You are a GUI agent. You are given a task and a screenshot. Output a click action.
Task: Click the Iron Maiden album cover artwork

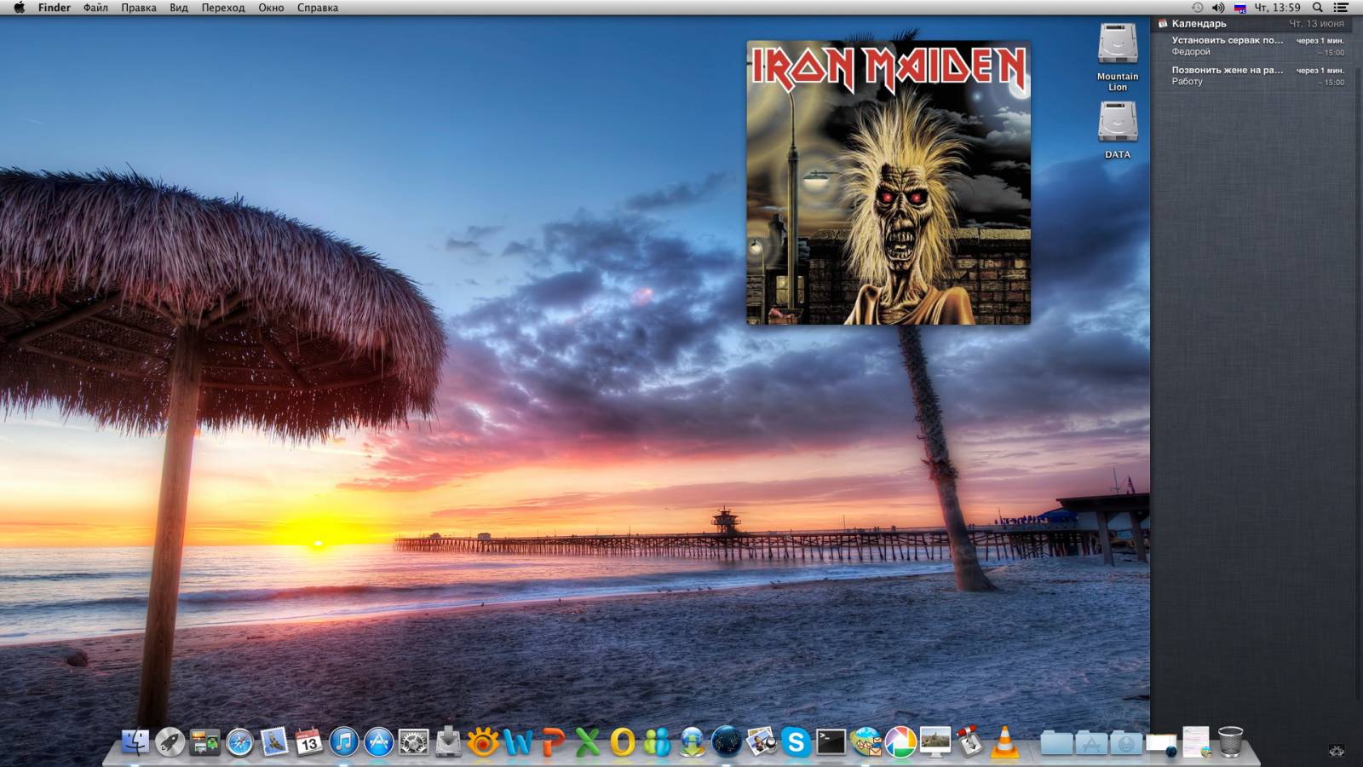889,182
